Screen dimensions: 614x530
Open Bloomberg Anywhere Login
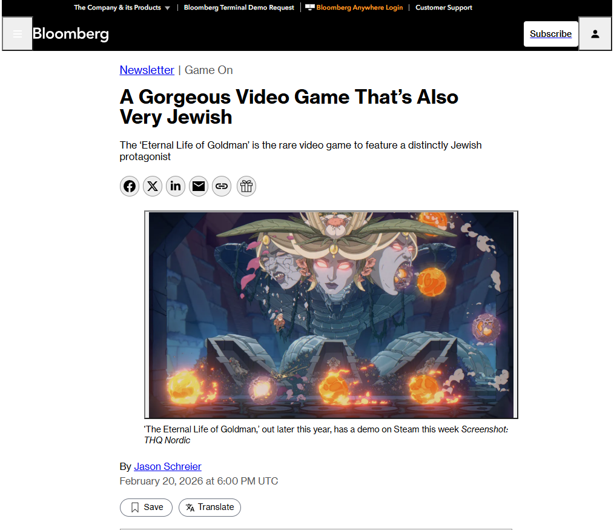(x=354, y=7)
